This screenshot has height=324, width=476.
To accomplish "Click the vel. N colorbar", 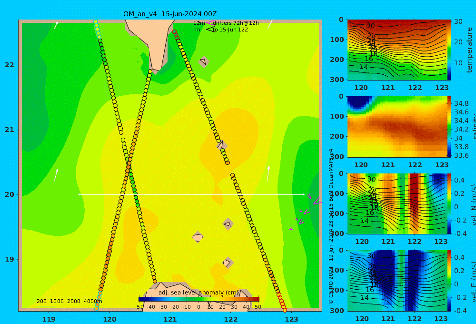I will point(449,203).
